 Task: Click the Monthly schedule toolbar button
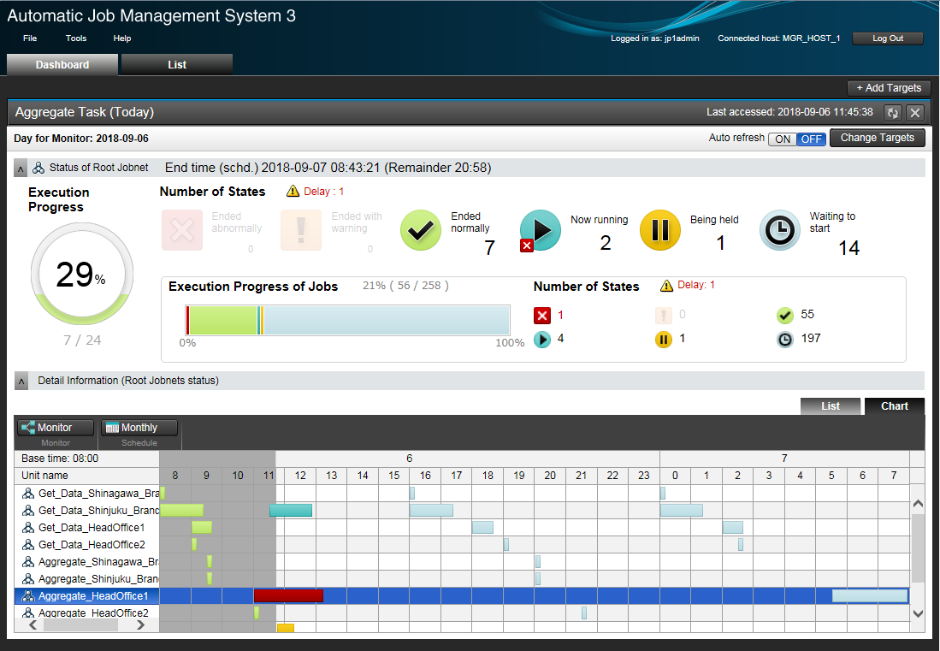(139, 428)
